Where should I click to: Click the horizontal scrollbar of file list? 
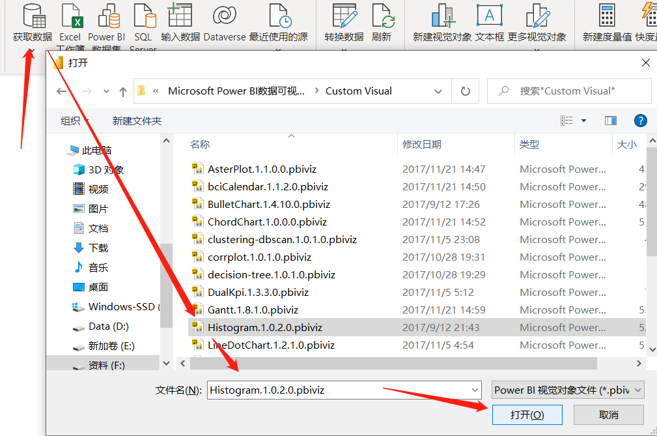393,364
